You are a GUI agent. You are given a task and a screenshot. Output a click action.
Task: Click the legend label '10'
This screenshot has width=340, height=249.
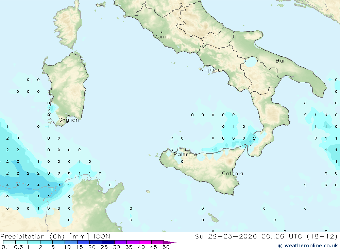click(67, 247)
